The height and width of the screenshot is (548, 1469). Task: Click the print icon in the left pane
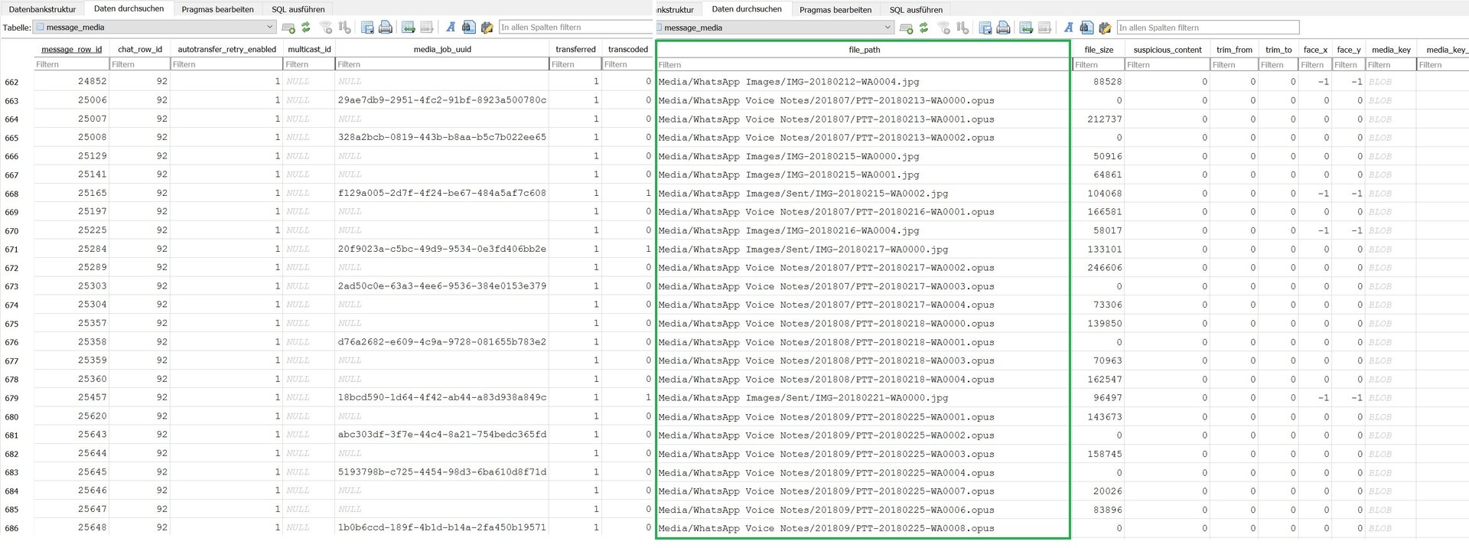coord(386,28)
